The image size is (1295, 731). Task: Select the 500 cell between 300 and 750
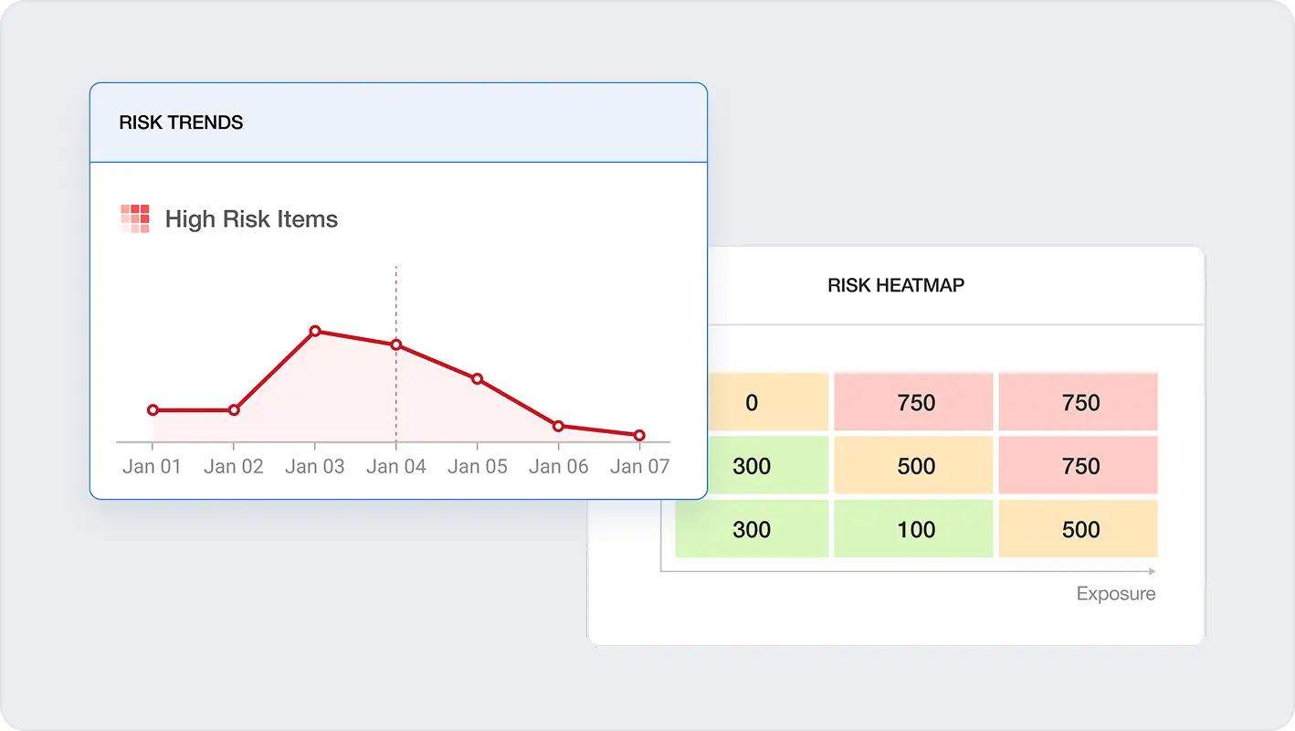913,465
